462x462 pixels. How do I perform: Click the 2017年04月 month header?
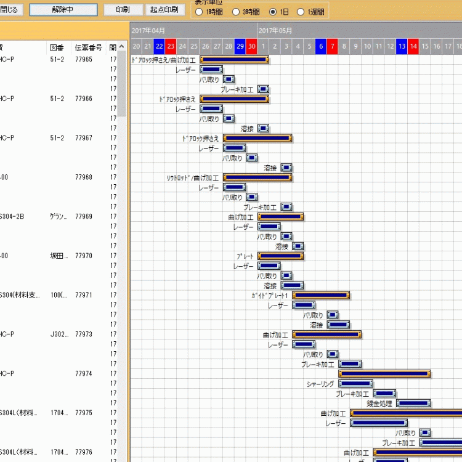pyautogui.click(x=193, y=31)
